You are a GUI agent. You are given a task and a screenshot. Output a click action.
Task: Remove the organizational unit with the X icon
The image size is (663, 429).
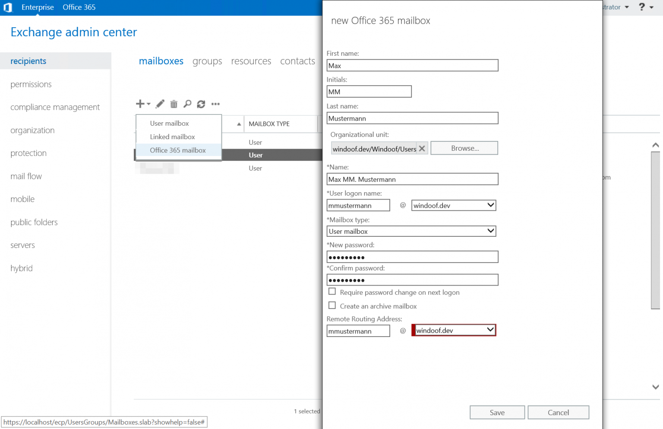(422, 148)
